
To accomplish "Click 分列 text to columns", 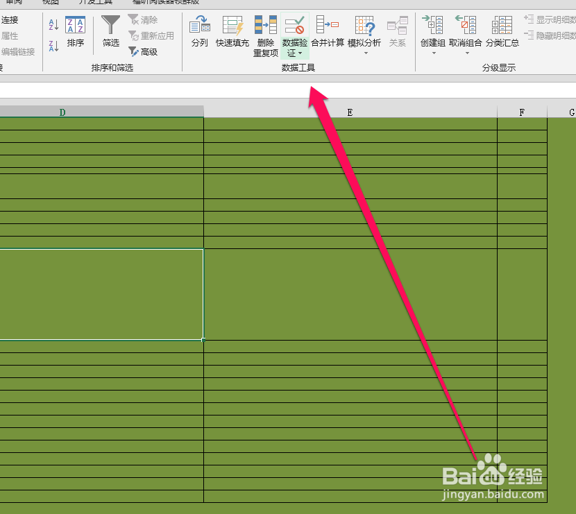I will [x=199, y=32].
